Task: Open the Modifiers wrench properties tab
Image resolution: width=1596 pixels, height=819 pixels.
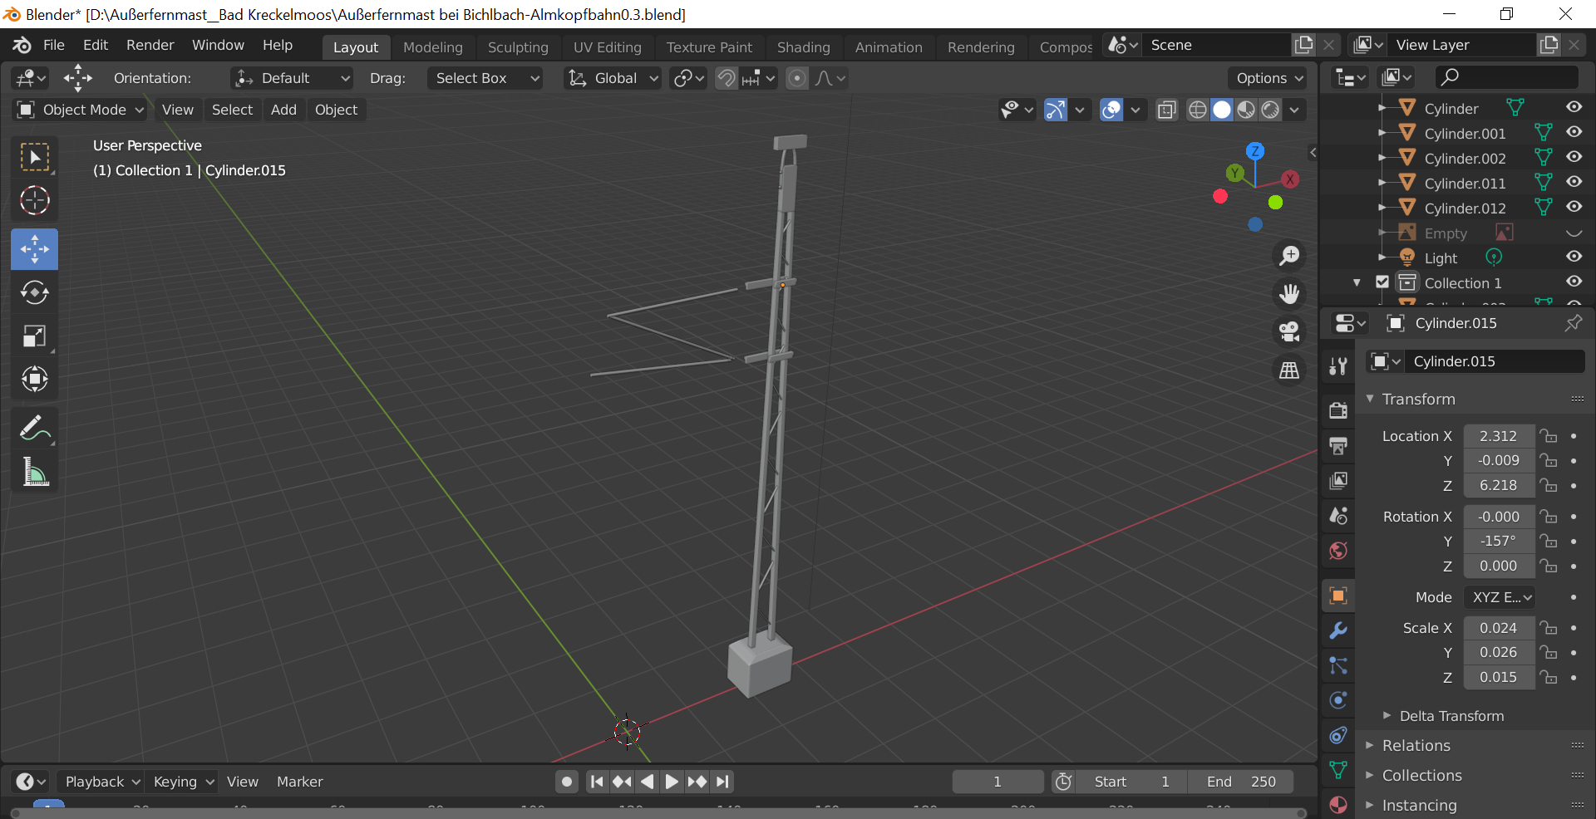Action: click(x=1338, y=630)
